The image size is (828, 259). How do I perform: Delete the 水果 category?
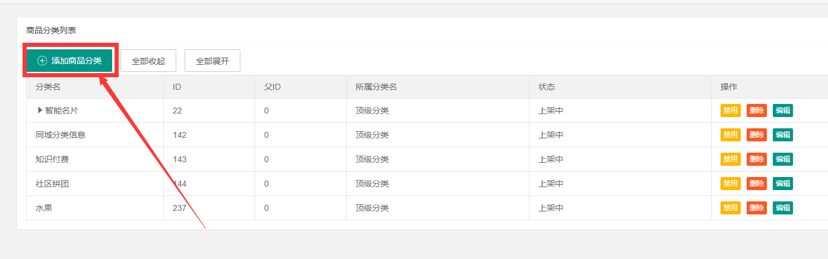point(756,208)
